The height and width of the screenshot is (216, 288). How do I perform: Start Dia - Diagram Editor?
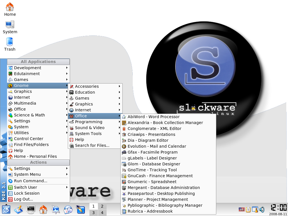point(168,140)
